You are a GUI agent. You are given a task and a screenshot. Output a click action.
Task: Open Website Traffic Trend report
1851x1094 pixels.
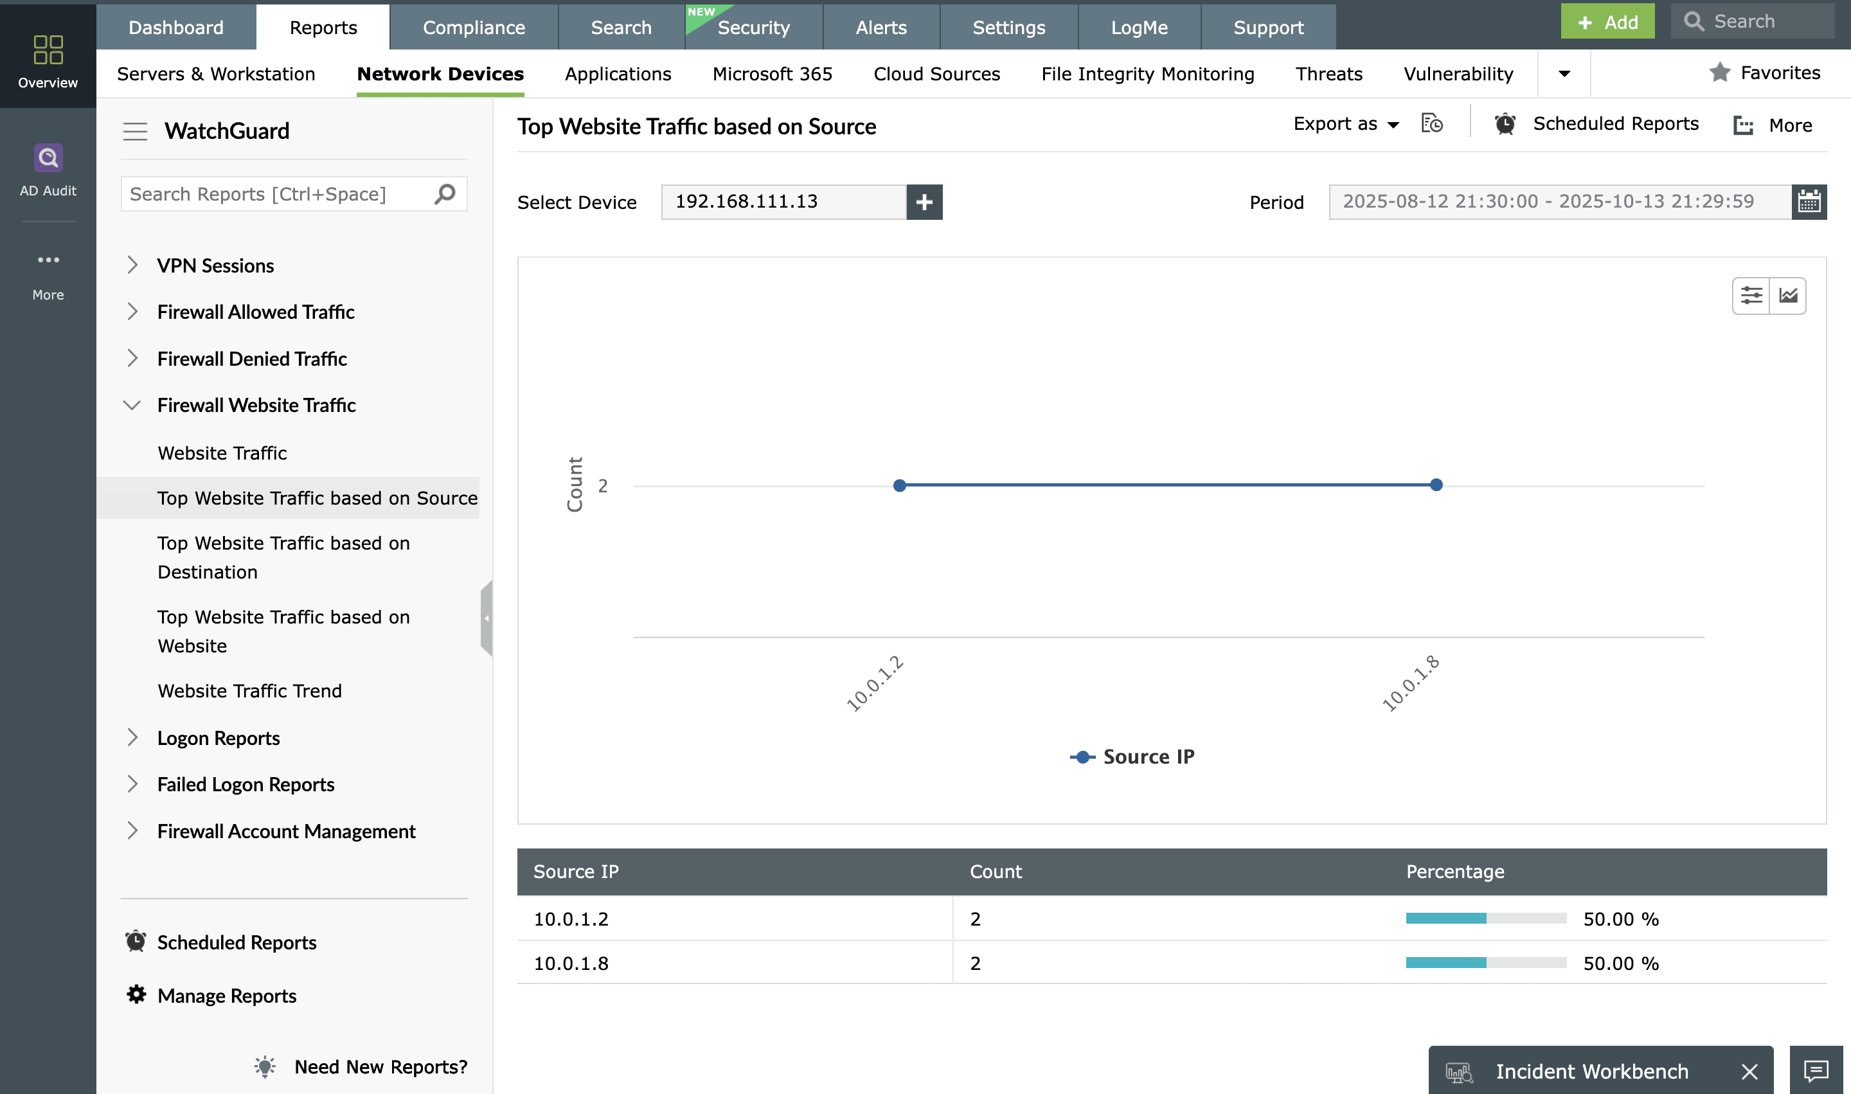[249, 690]
